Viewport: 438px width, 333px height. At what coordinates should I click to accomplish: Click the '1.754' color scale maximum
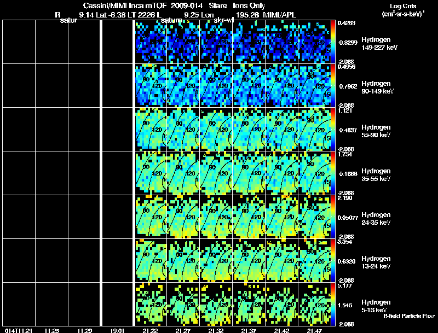click(345, 154)
